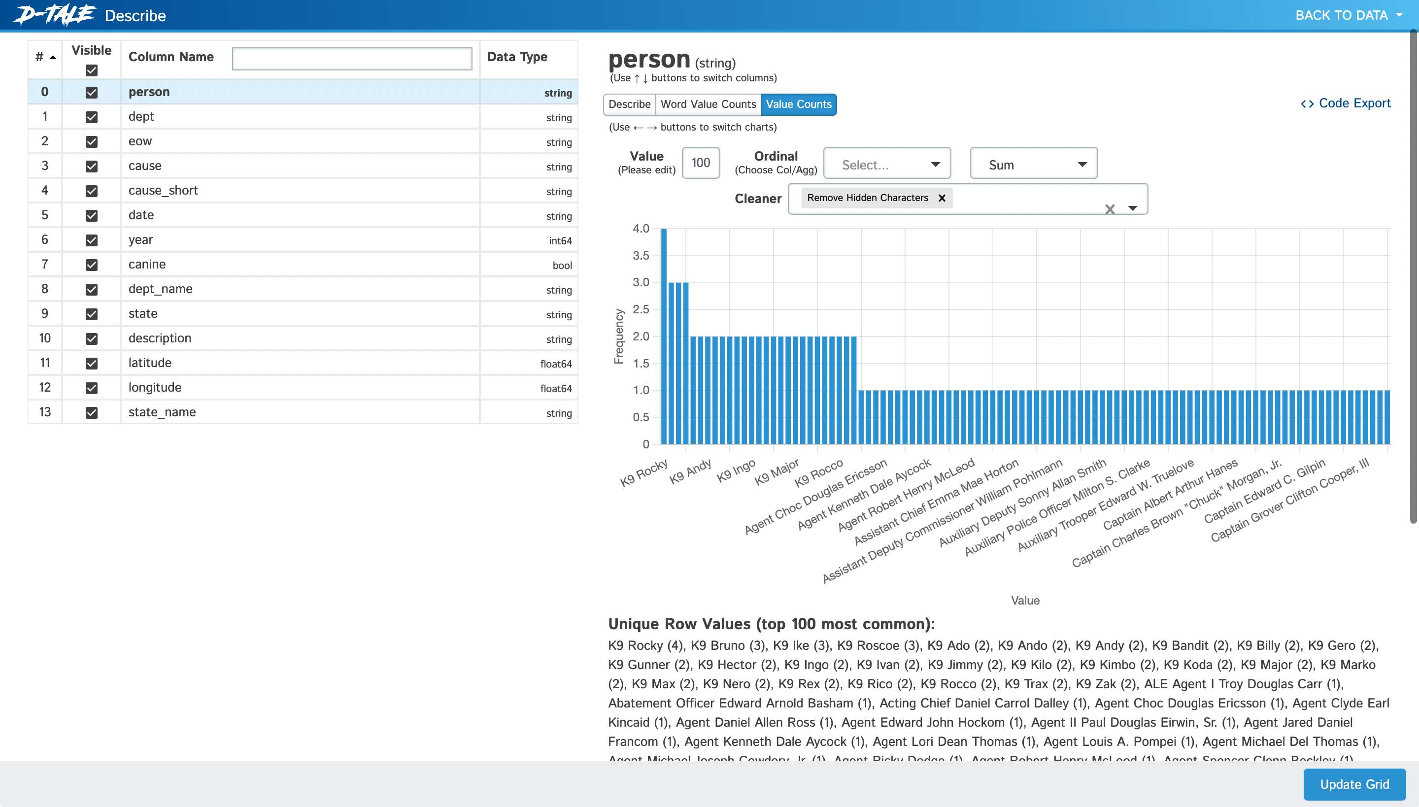Expand the Cleaner dropdown arrow
Viewport: 1419px width, 807px height.
coord(1133,208)
